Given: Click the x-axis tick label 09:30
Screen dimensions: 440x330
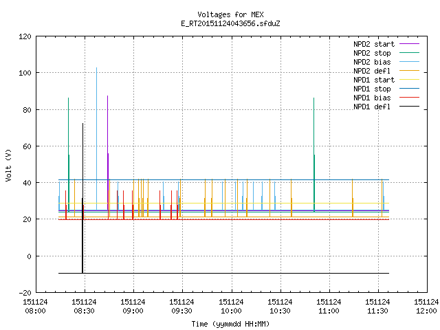Looking at the screenshot, I should click(181, 311).
